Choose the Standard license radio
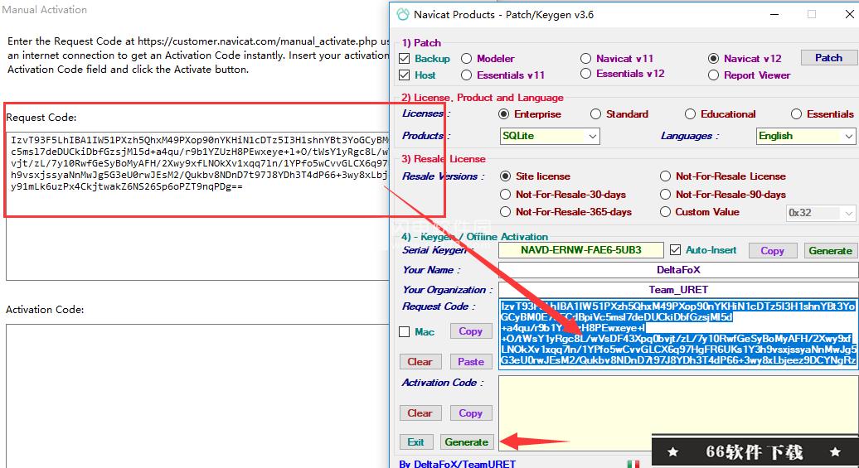The image size is (859, 468). tap(595, 113)
